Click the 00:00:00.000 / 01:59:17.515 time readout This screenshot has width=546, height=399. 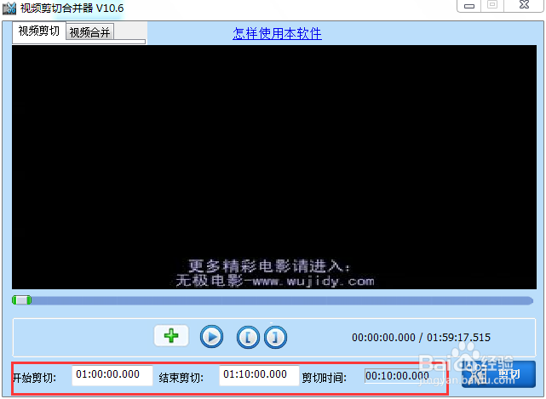421,338
